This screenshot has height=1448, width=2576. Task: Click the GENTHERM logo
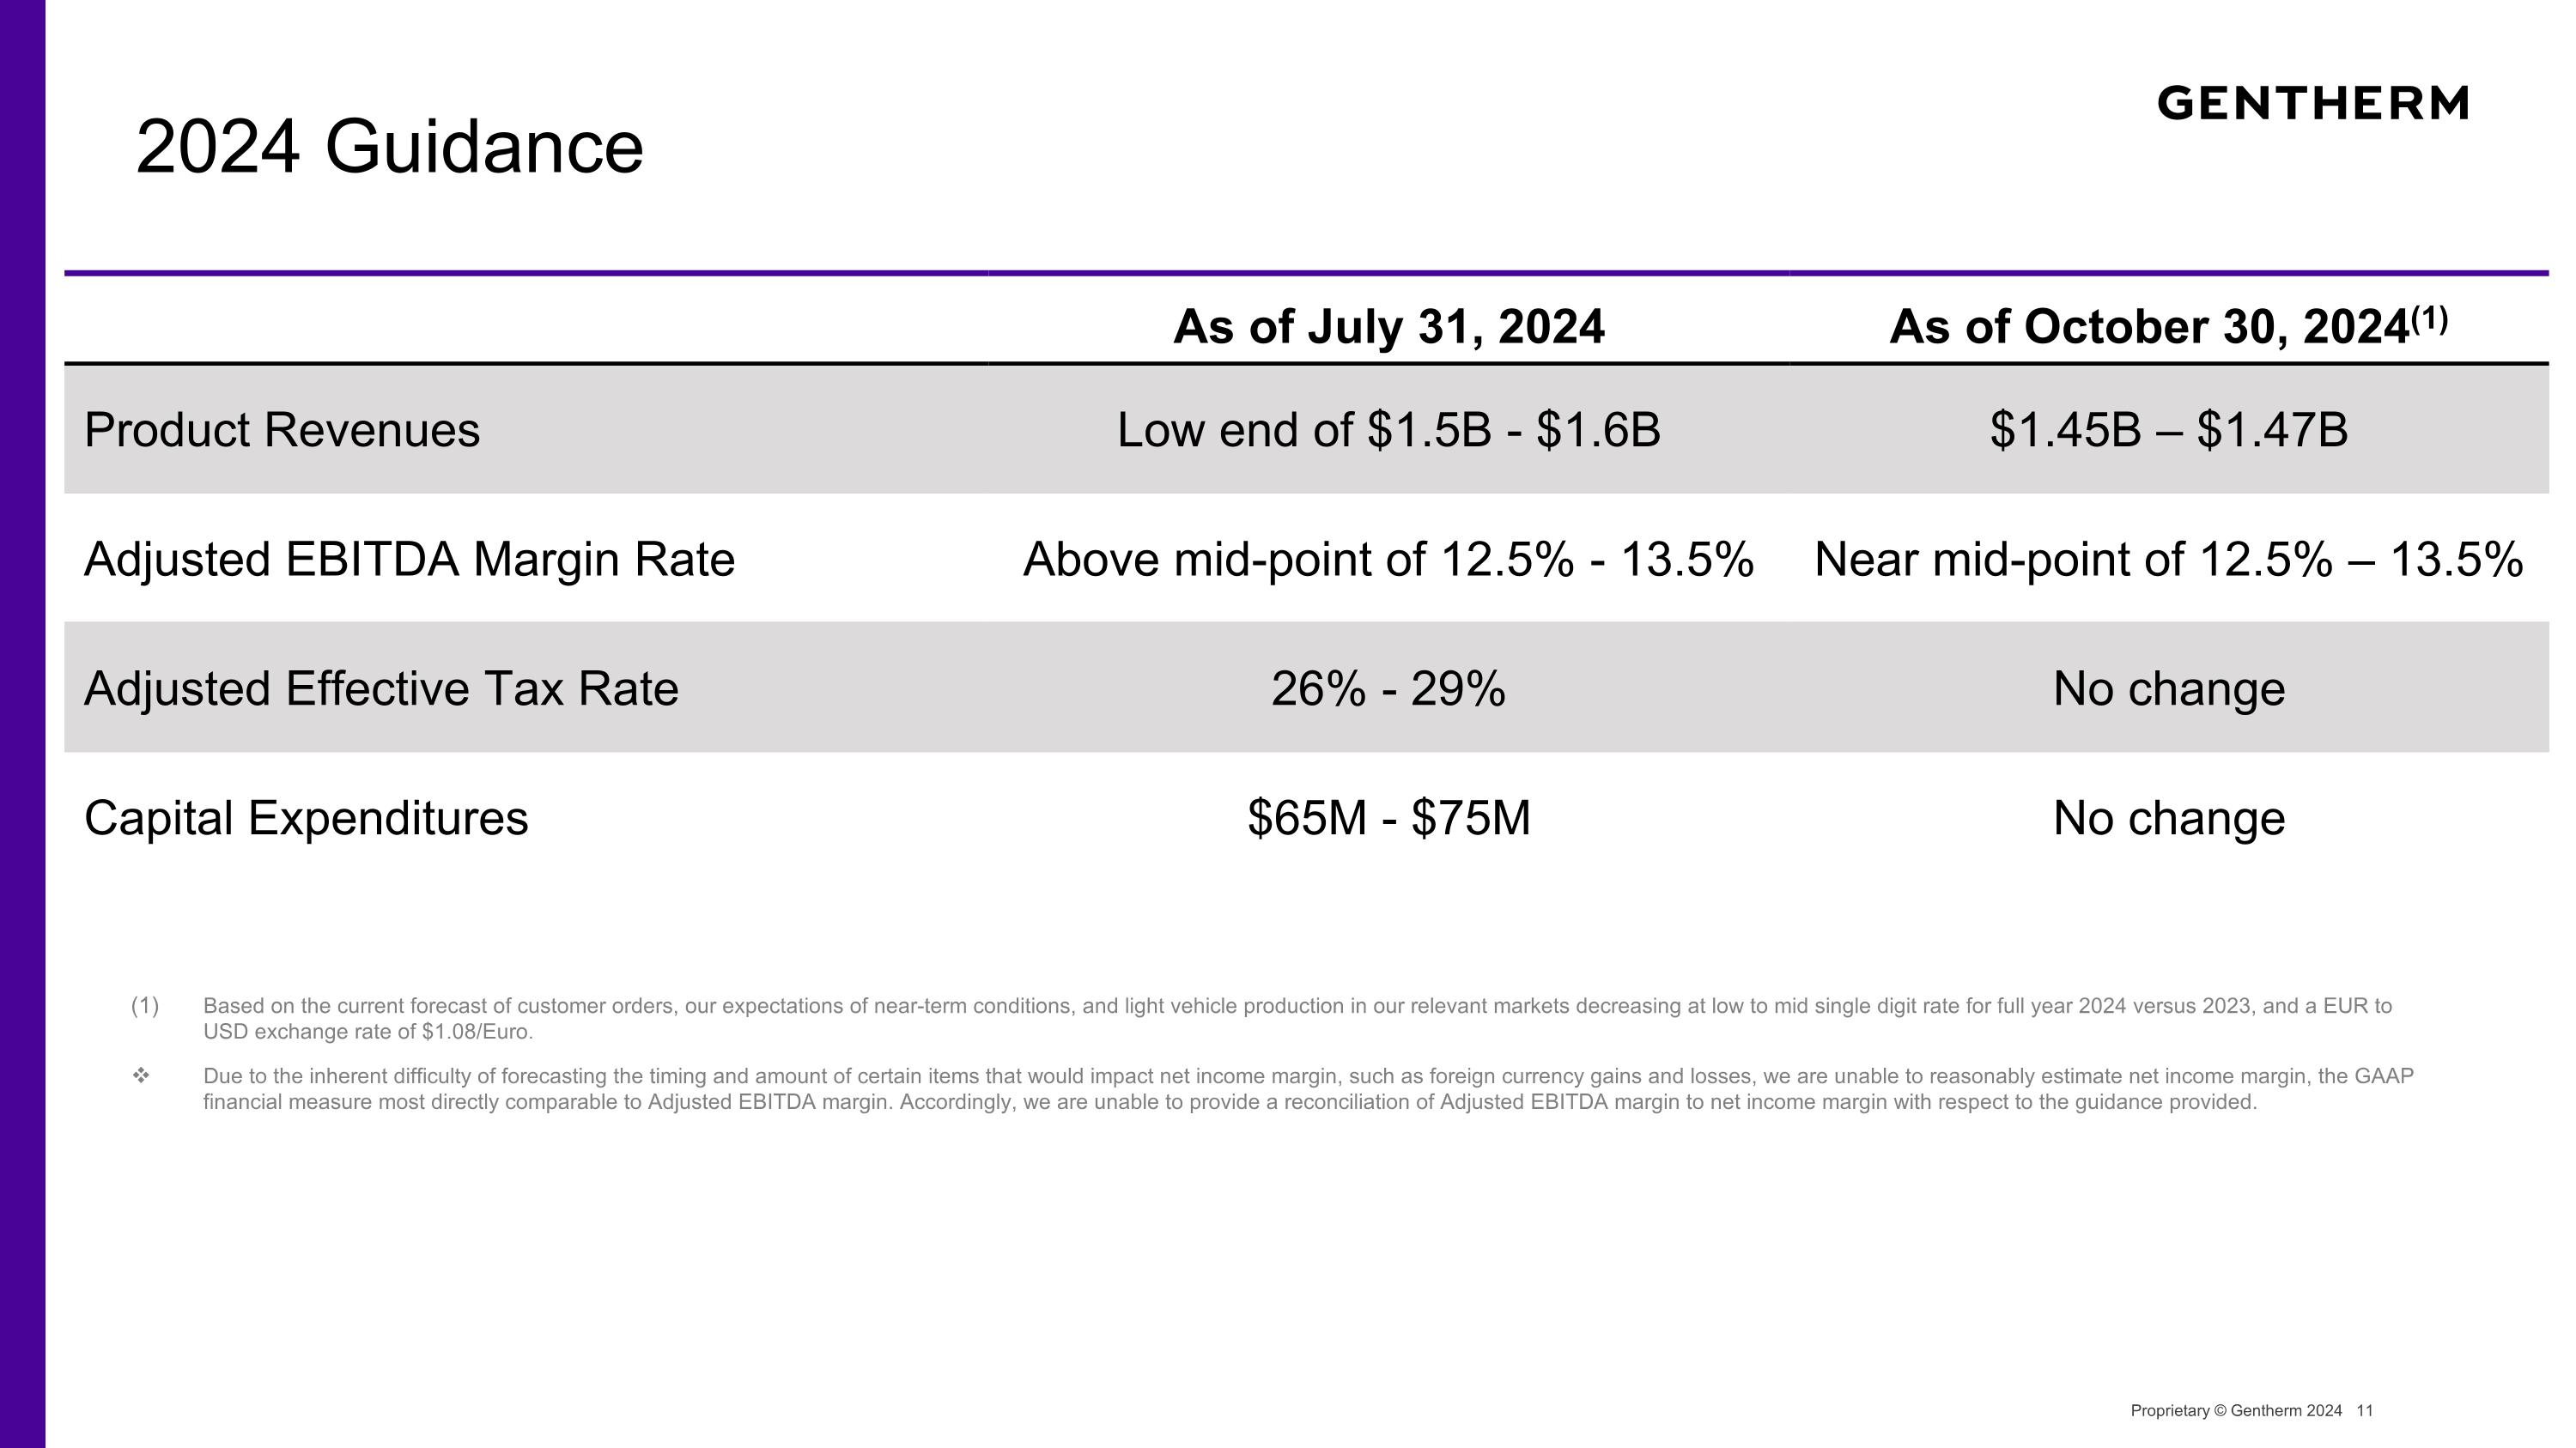pos(2313,103)
